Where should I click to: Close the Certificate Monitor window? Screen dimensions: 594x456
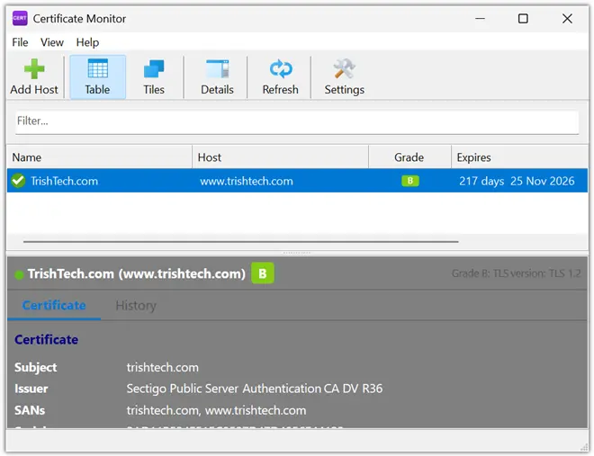click(x=567, y=18)
